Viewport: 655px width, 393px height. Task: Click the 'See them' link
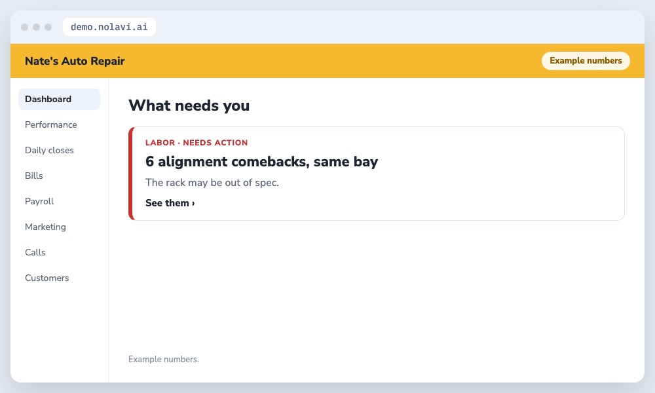(170, 203)
